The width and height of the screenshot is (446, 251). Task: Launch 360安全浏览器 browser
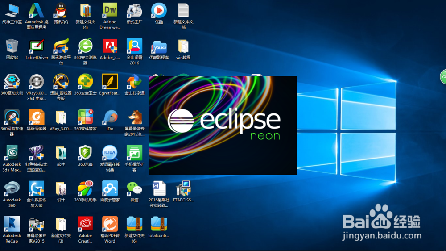[x=85, y=46]
